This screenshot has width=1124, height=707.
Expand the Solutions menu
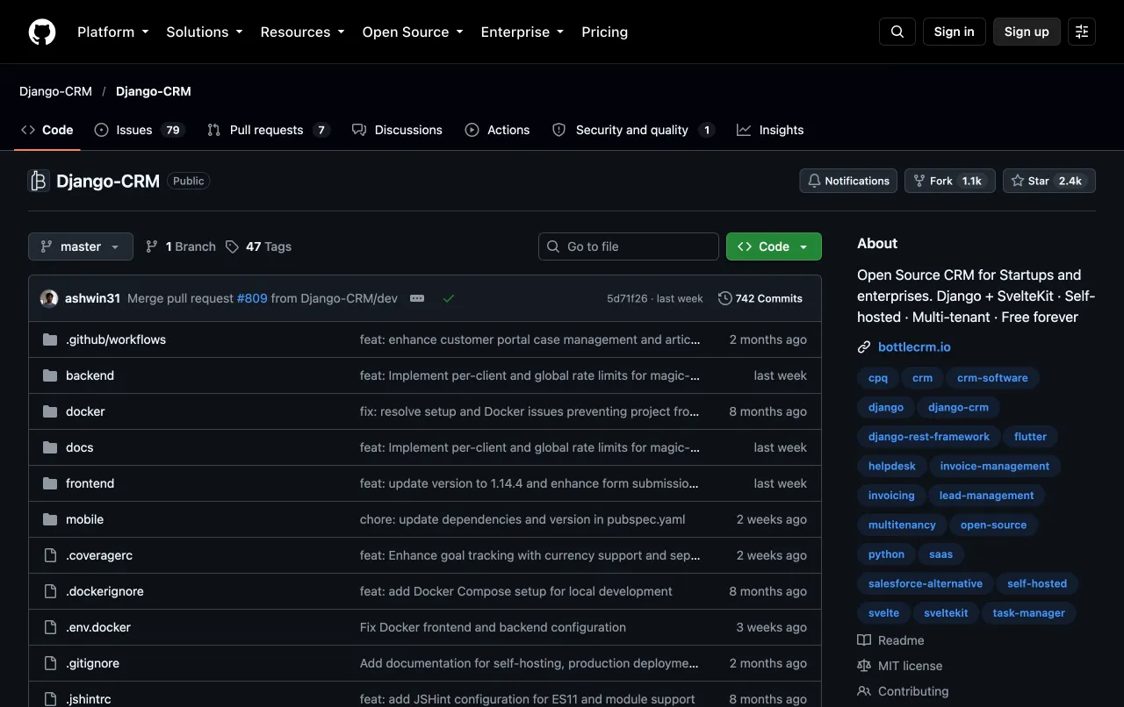[205, 32]
